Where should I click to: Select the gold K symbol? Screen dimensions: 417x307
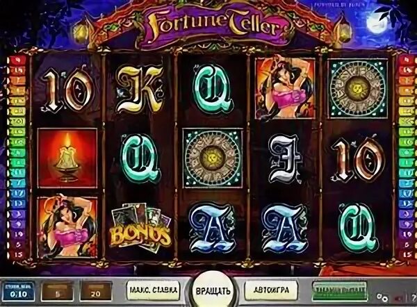point(140,90)
